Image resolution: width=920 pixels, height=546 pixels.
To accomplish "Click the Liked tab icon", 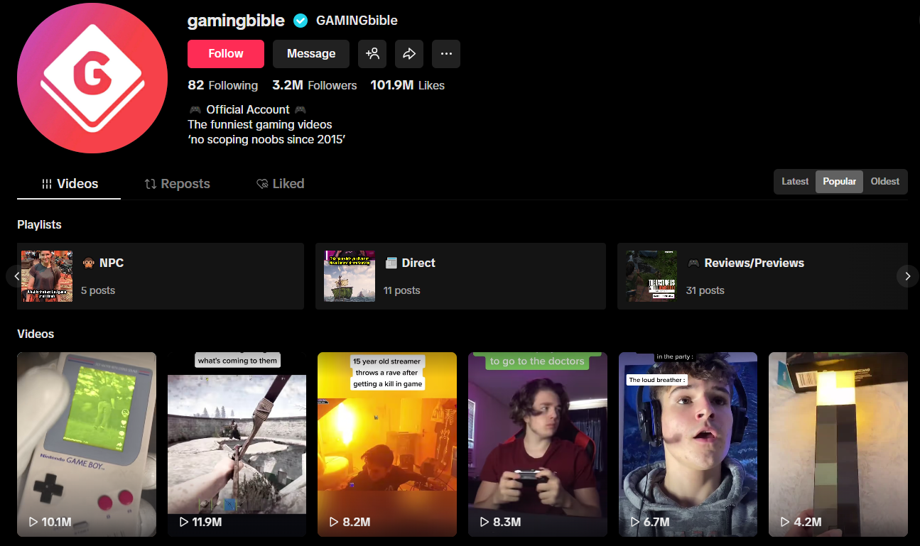I will (261, 183).
